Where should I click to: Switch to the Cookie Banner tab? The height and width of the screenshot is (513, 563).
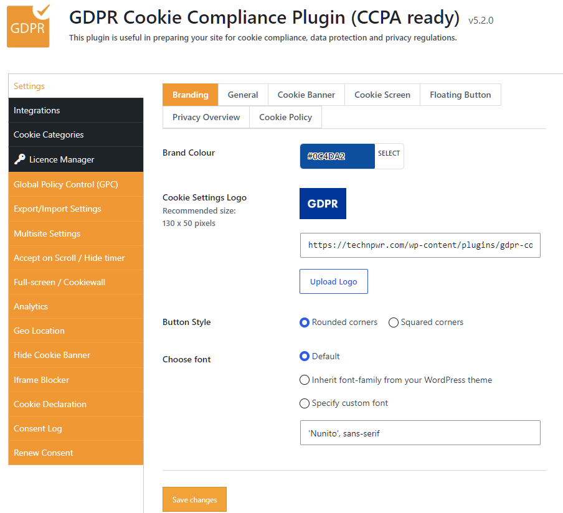point(306,95)
